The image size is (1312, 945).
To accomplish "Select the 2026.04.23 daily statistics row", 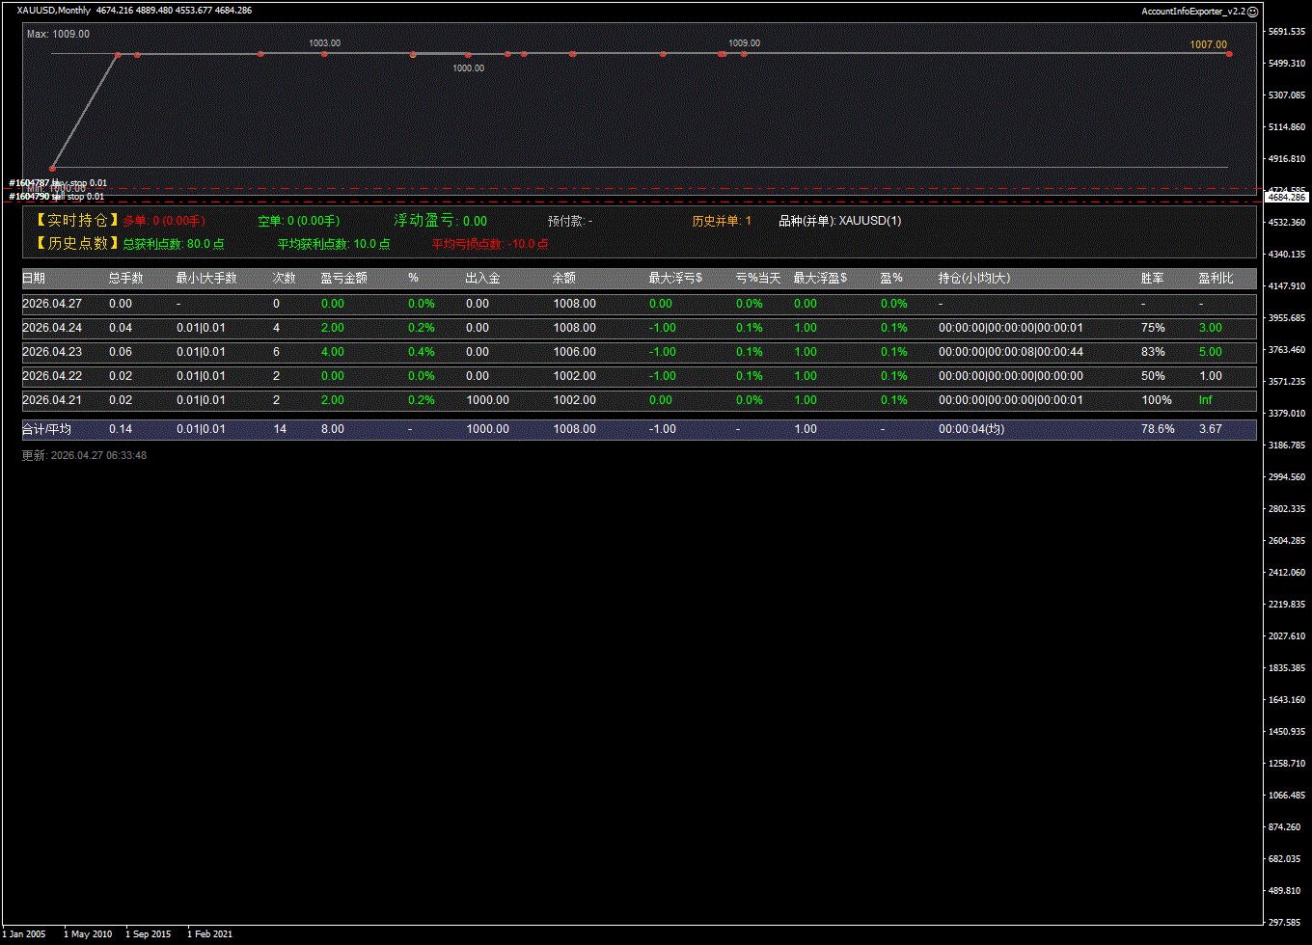I will (x=639, y=352).
